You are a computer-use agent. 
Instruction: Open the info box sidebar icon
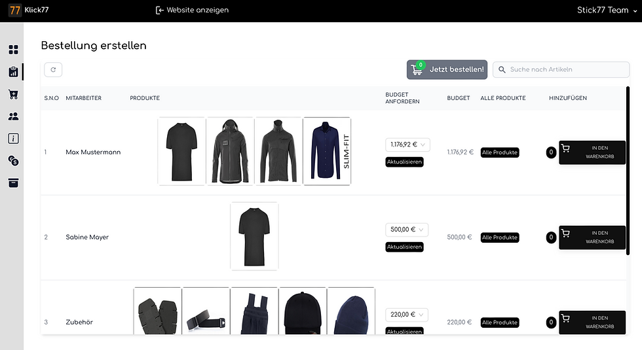14,139
